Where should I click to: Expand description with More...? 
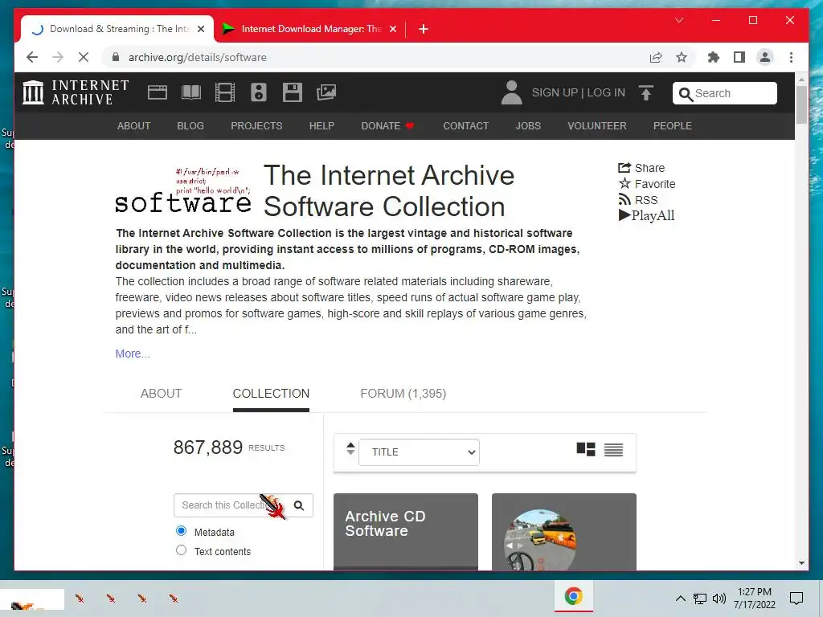[133, 353]
